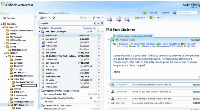Select the Inbox folder
This screenshot has height=112, width=200.
tap(12, 27)
